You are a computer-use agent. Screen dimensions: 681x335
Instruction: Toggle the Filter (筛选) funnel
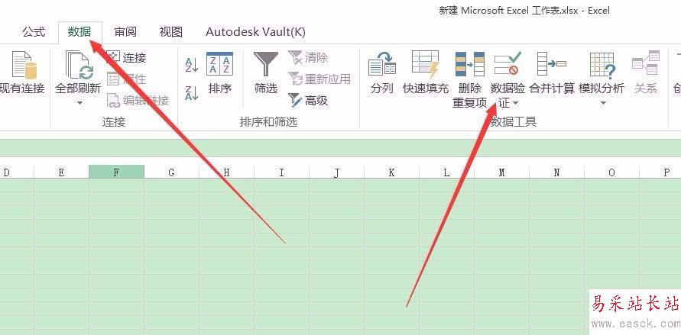(266, 73)
